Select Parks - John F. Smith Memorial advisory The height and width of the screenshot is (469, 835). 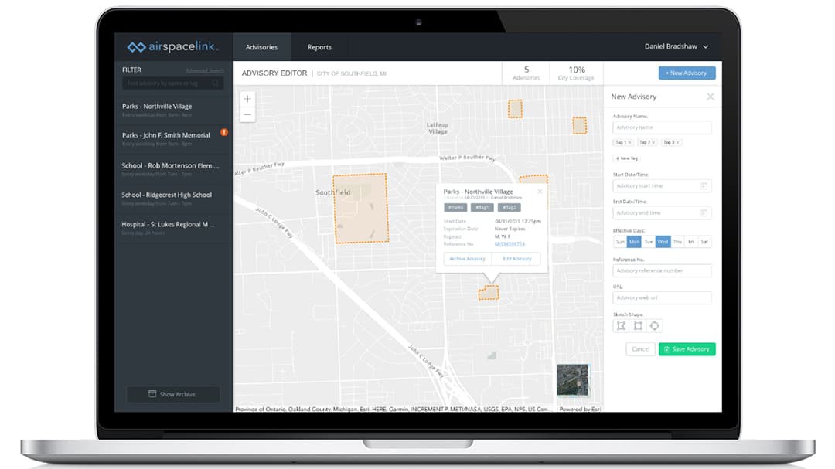pyautogui.click(x=174, y=139)
